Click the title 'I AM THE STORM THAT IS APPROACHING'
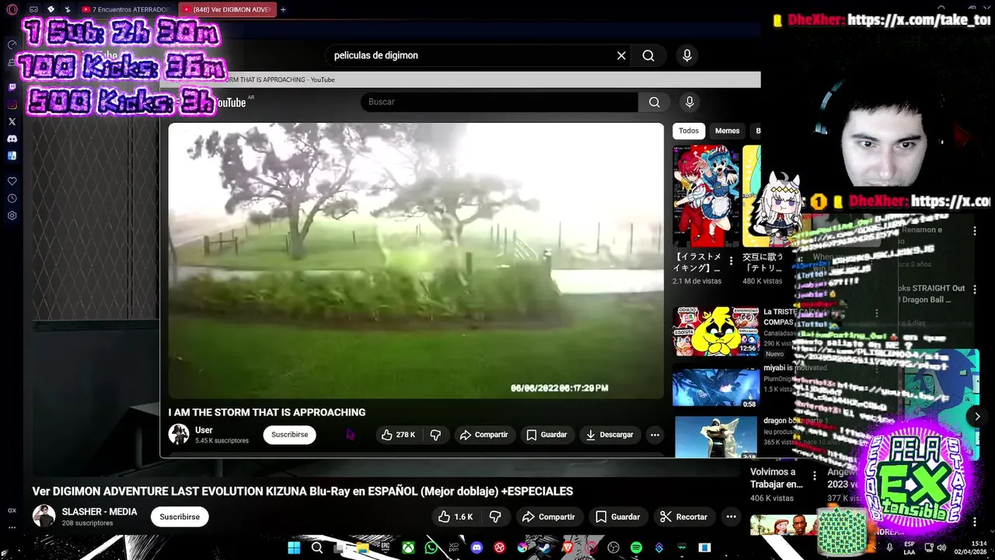The height and width of the screenshot is (560, 995). click(x=267, y=412)
